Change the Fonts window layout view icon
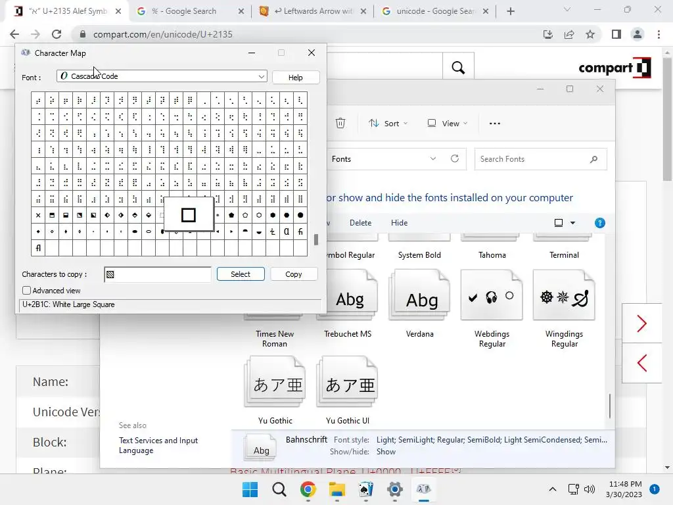Image resolution: width=673 pixels, height=505 pixels. 559,223
